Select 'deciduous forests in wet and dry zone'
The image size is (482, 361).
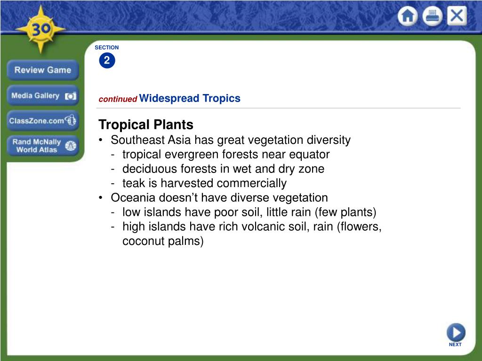point(223,169)
